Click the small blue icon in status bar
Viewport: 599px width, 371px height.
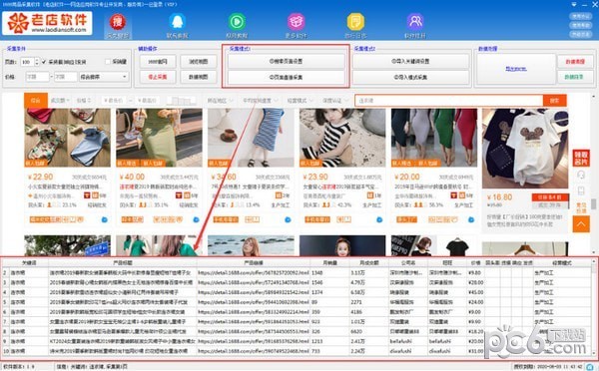tap(591, 367)
